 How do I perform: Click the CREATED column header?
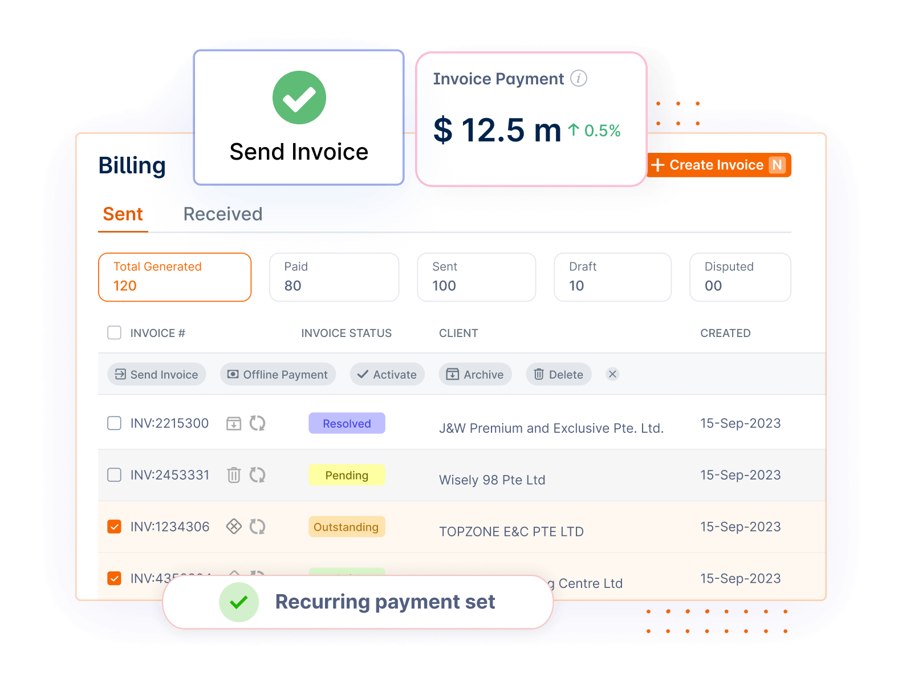(725, 333)
